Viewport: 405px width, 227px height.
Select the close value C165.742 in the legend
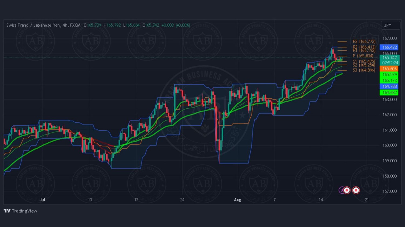tap(151, 25)
